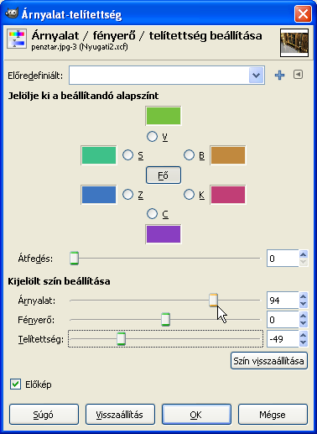This screenshot has height=434, width=317.
Task: Click the Mégse cancel button
Action: 273,415
